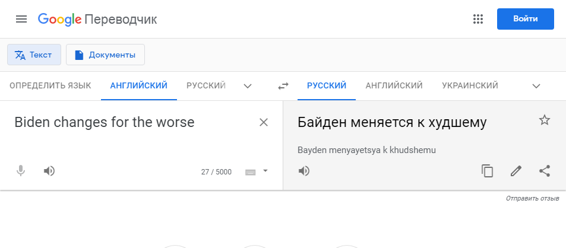
Task: Choose Украинский as target language
Action: [470, 86]
